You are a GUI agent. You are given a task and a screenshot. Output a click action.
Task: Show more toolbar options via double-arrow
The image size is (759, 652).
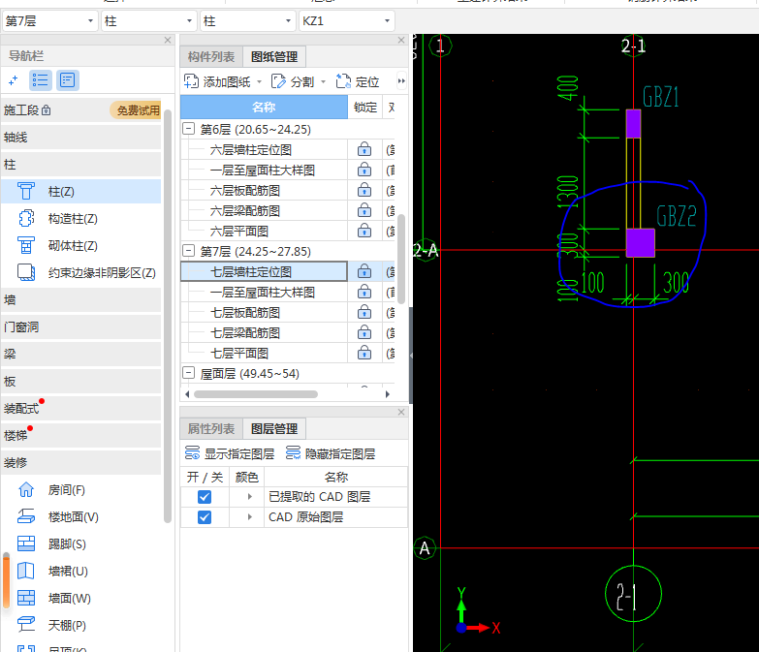[x=401, y=81]
